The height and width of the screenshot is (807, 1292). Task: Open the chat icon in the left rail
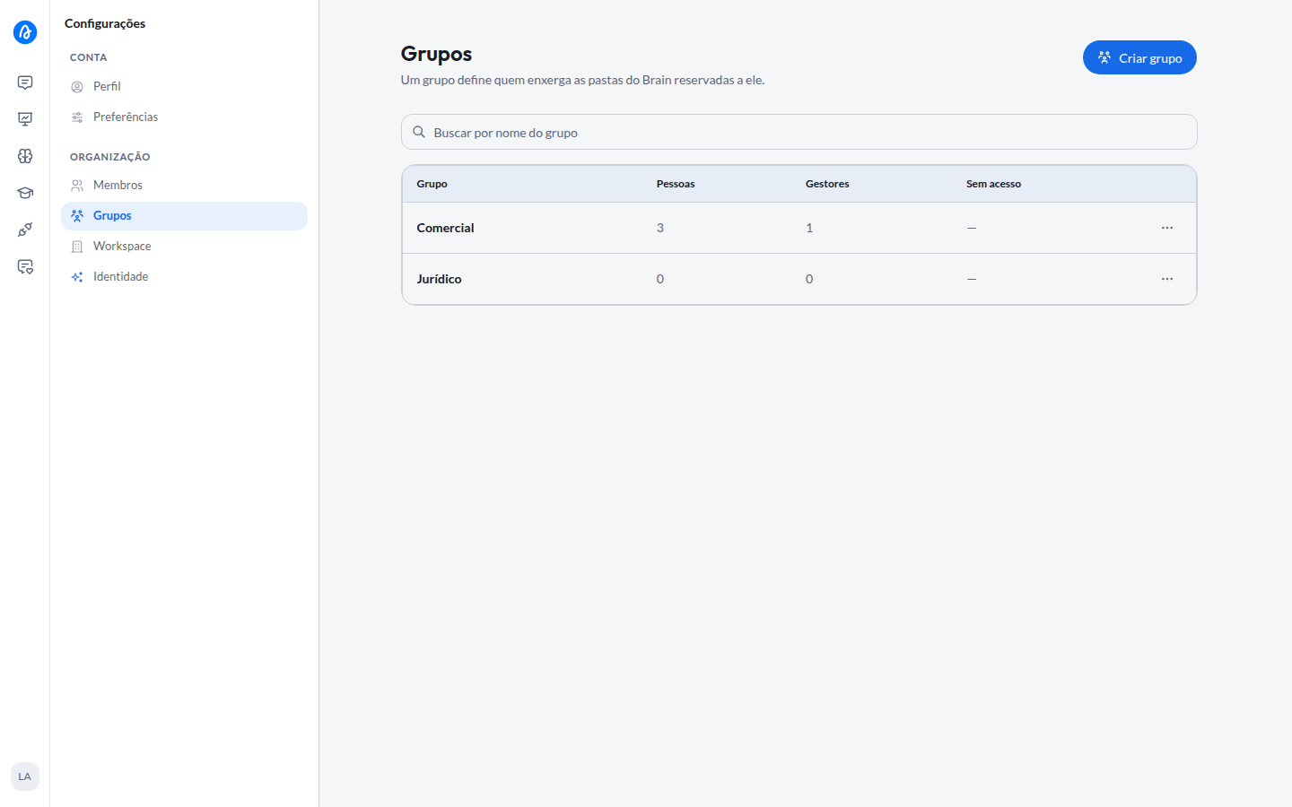(x=25, y=82)
